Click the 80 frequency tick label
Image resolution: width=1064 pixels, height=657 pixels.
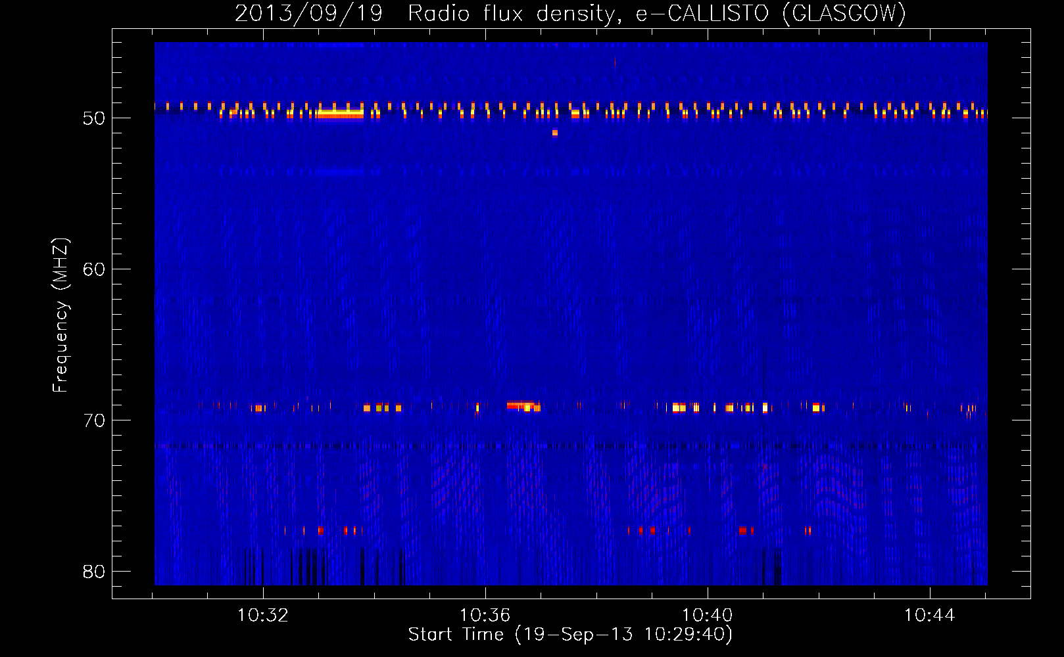point(94,572)
